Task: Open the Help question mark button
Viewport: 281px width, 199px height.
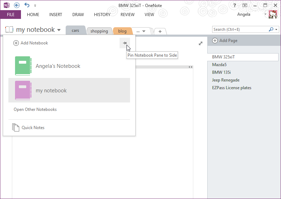Action: [235, 5]
